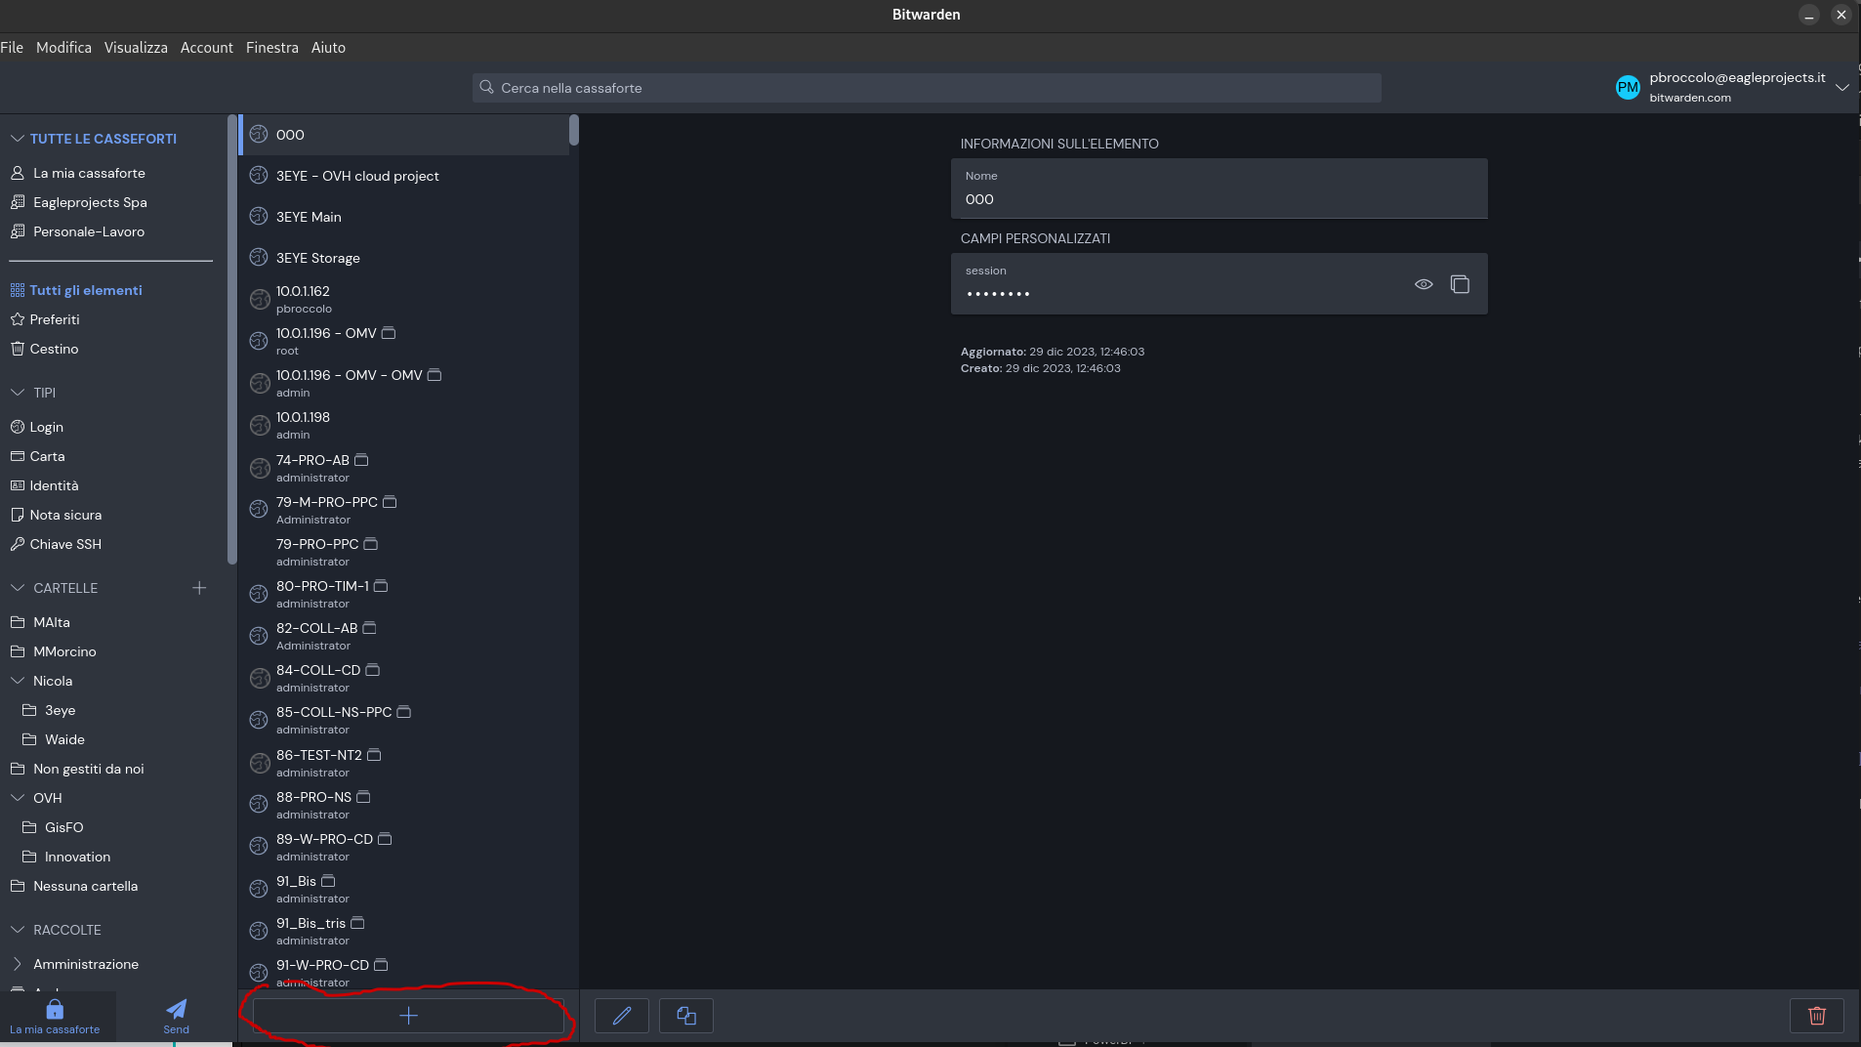Image resolution: width=1861 pixels, height=1047 pixels.
Task: Click the pencil edit icon
Action: tap(622, 1016)
